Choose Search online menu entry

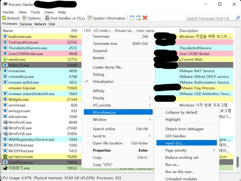(118, 129)
